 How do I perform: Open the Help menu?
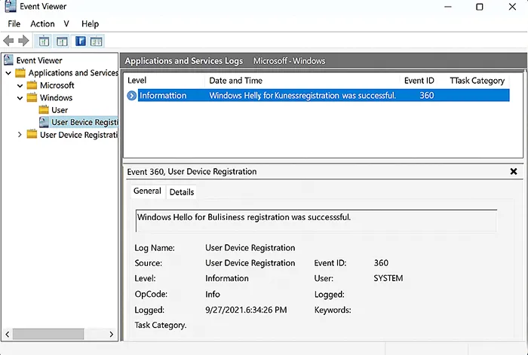tap(90, 24)
